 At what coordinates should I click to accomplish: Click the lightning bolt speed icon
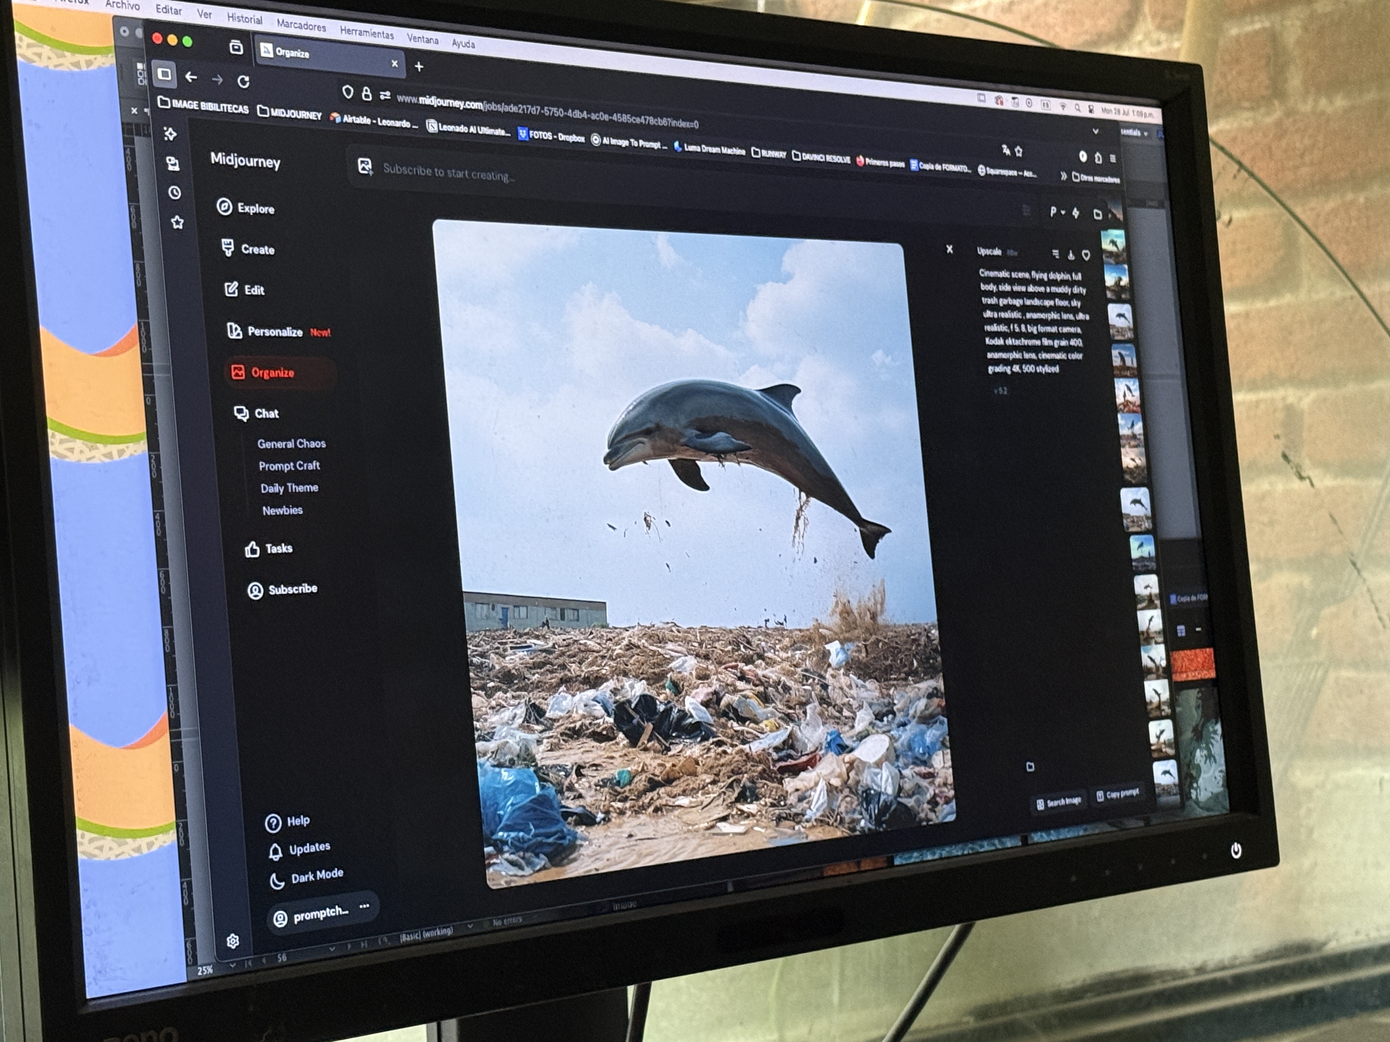click(x=1076, y=213)
